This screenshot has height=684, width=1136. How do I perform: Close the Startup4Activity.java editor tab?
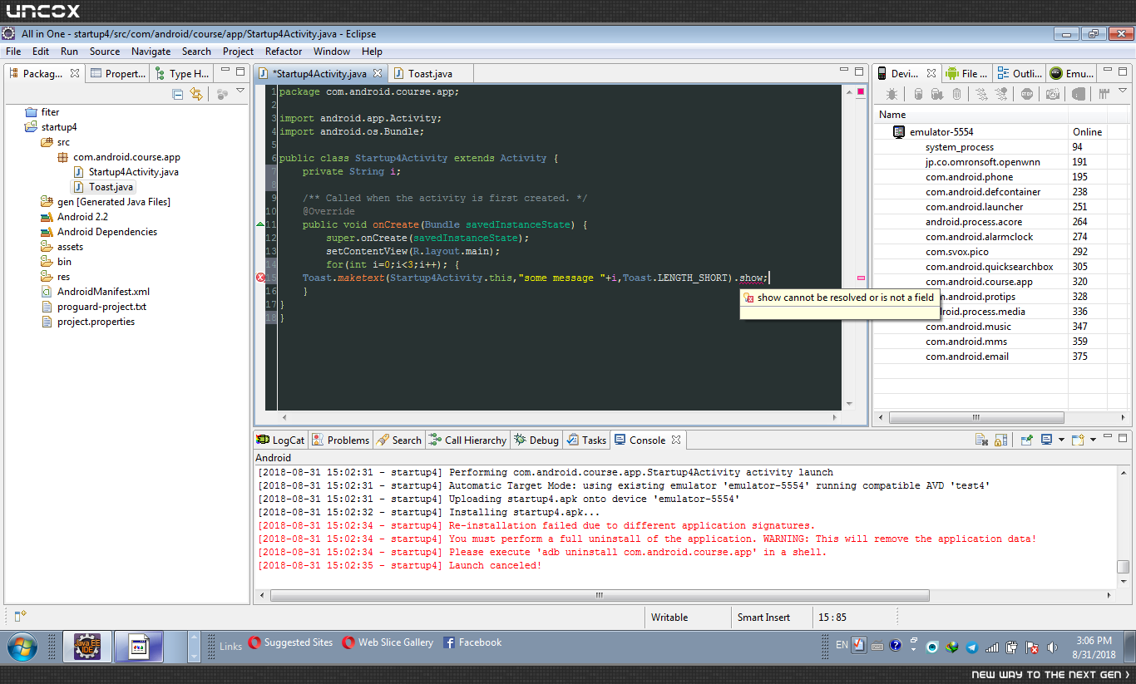(378, 73)
